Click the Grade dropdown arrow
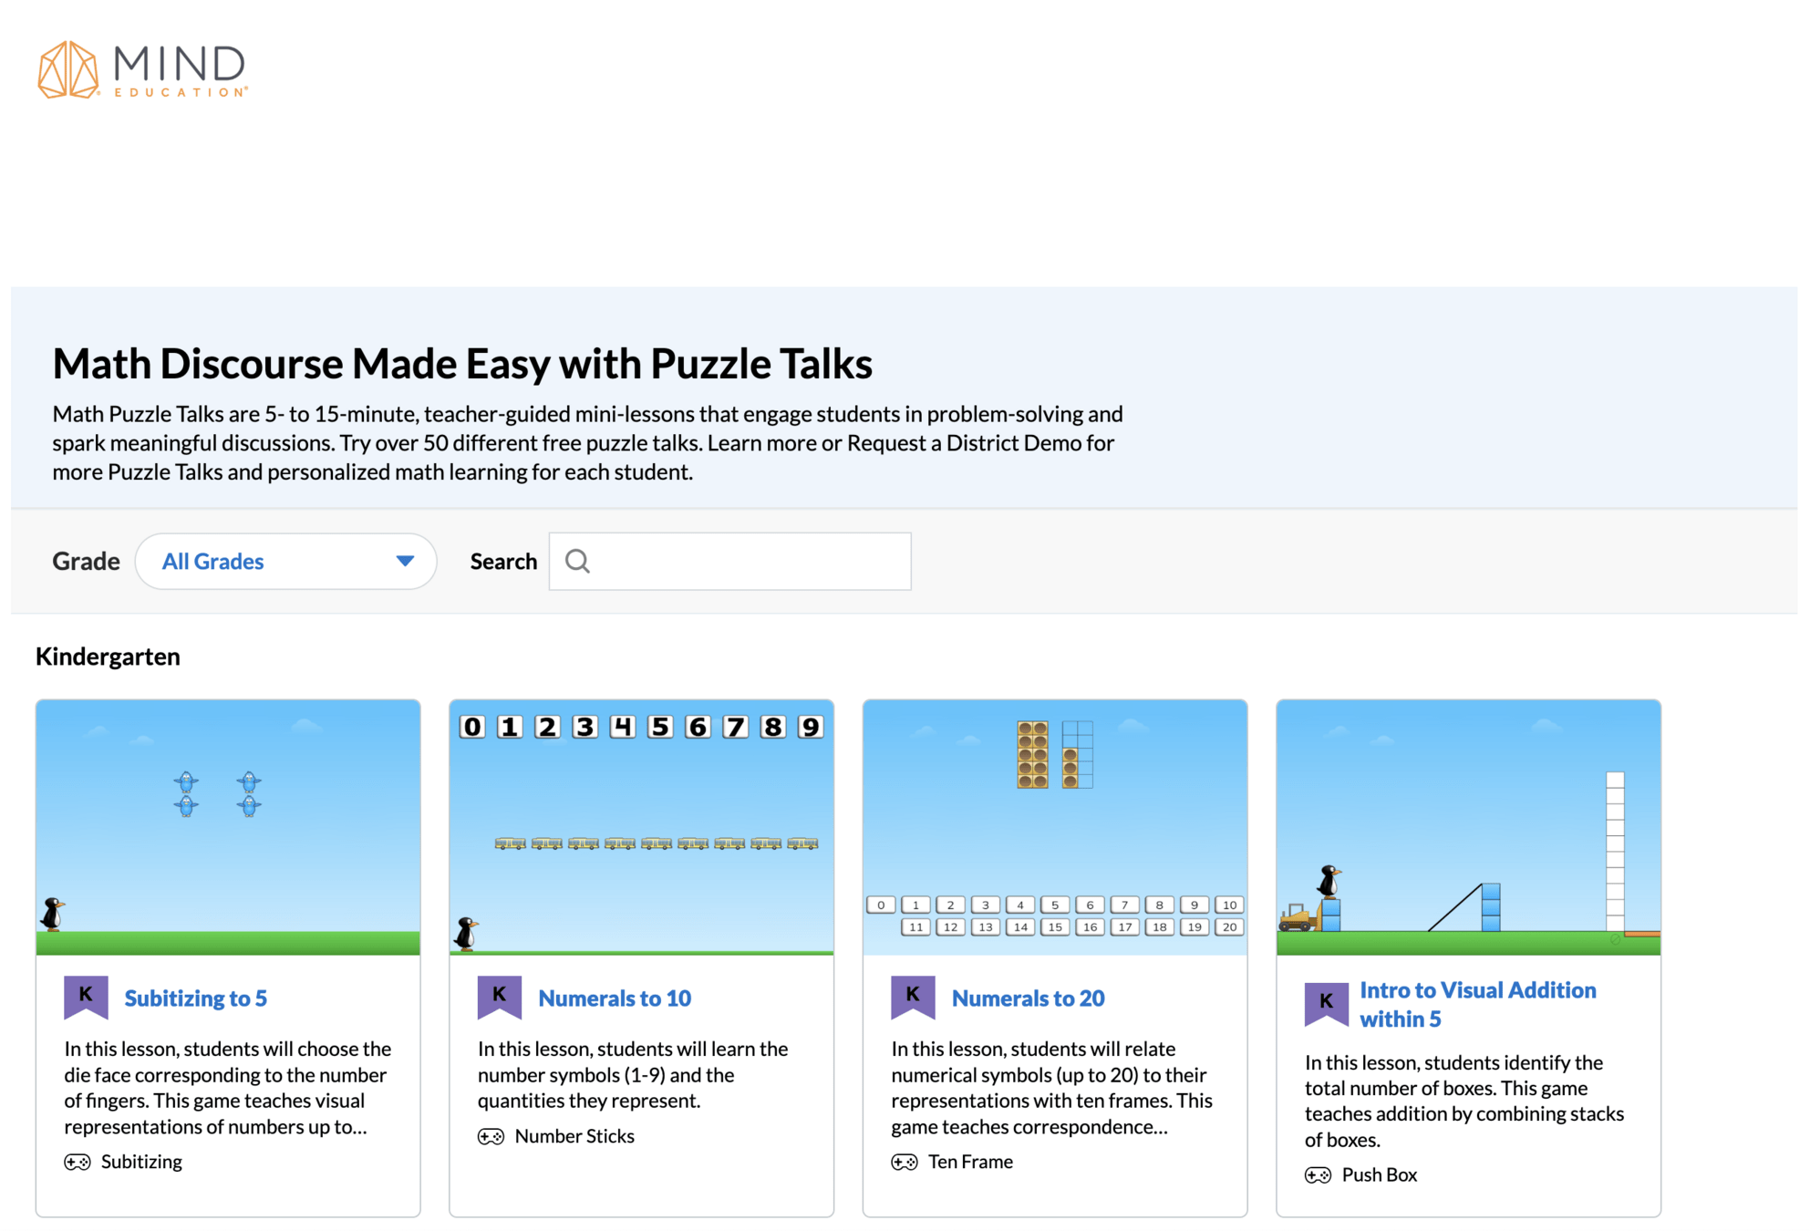 point(405,561)
